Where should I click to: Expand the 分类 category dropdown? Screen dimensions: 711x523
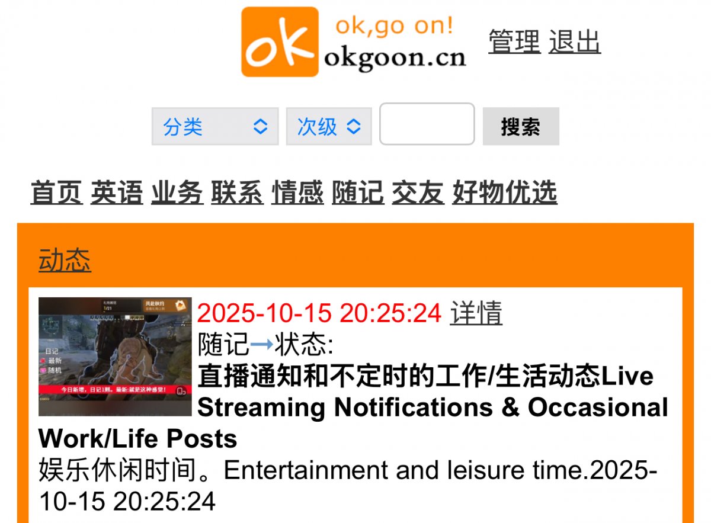pos(215,126)
